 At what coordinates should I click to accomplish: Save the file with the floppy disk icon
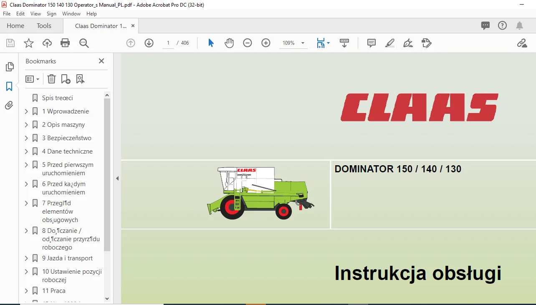click(10, 43)
